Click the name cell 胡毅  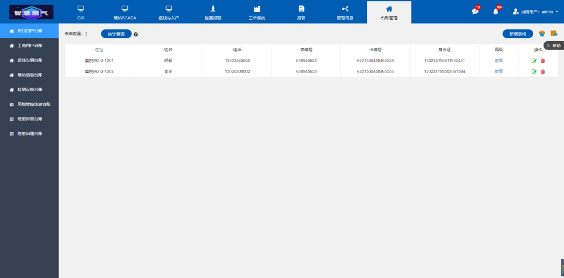click(168, 61)
